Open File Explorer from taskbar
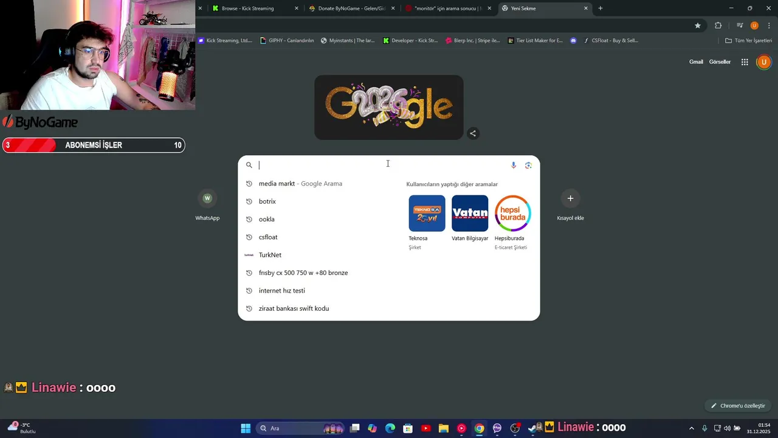 444,428
